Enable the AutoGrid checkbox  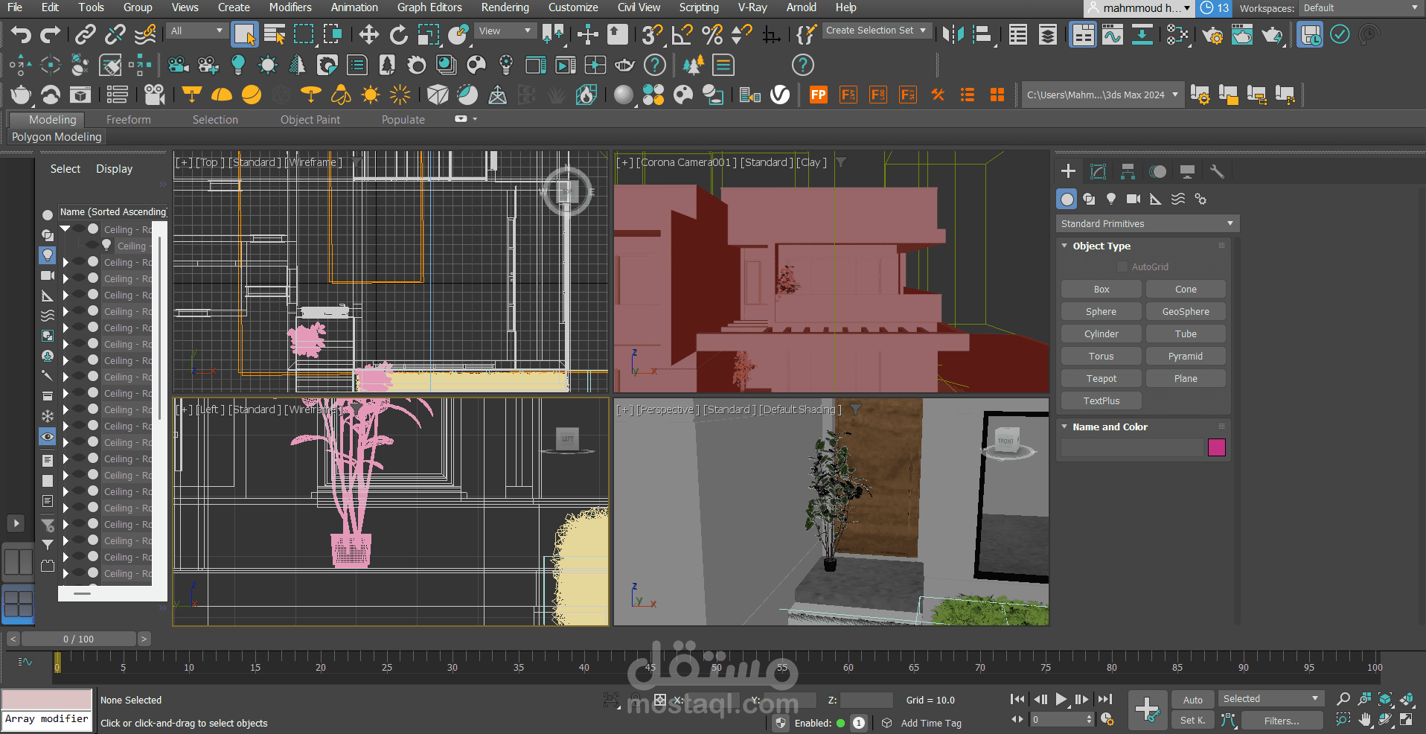1122,267
